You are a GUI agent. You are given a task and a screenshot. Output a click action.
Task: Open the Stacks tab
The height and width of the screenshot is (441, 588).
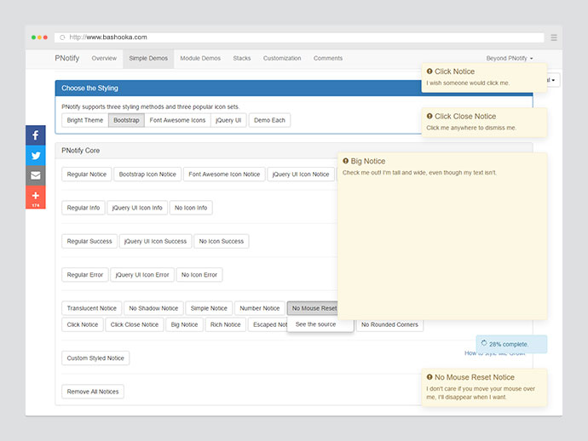(242, 59)
